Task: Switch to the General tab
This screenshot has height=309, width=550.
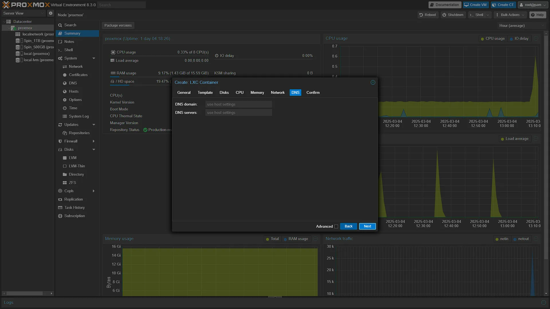Action: (184, 93)
